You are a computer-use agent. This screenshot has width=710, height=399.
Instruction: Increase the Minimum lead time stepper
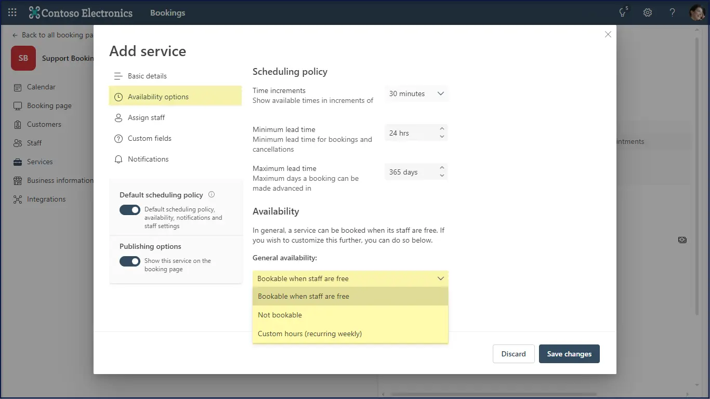[442, 129]
